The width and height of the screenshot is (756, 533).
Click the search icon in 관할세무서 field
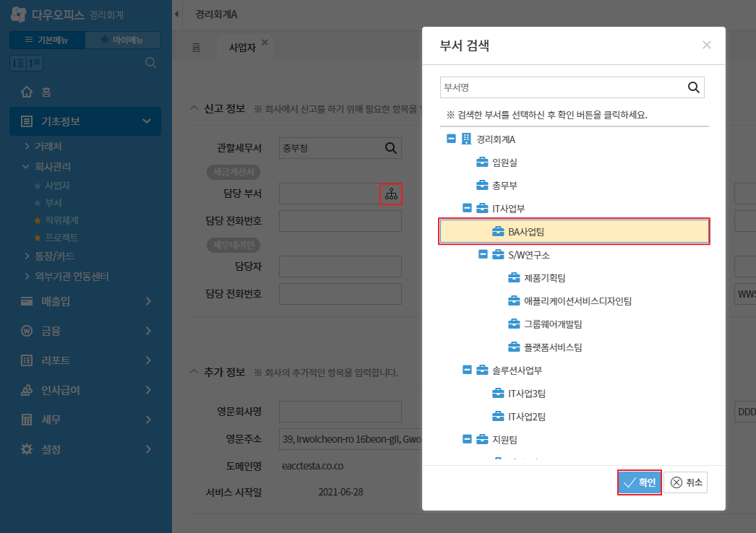pos(390,148)
